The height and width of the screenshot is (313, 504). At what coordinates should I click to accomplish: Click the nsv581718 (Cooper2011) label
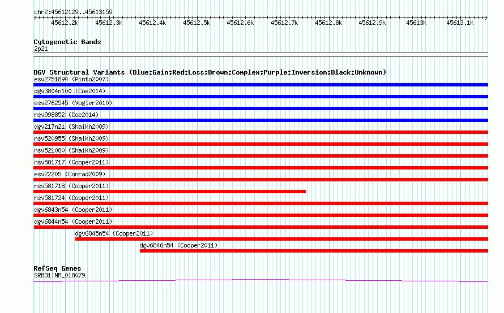tap(71, 186)
